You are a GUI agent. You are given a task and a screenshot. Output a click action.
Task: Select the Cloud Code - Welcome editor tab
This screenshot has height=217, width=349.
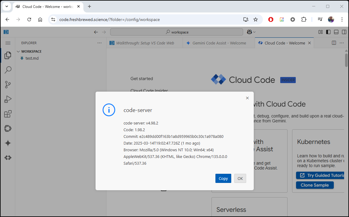[x=284, y=43]
